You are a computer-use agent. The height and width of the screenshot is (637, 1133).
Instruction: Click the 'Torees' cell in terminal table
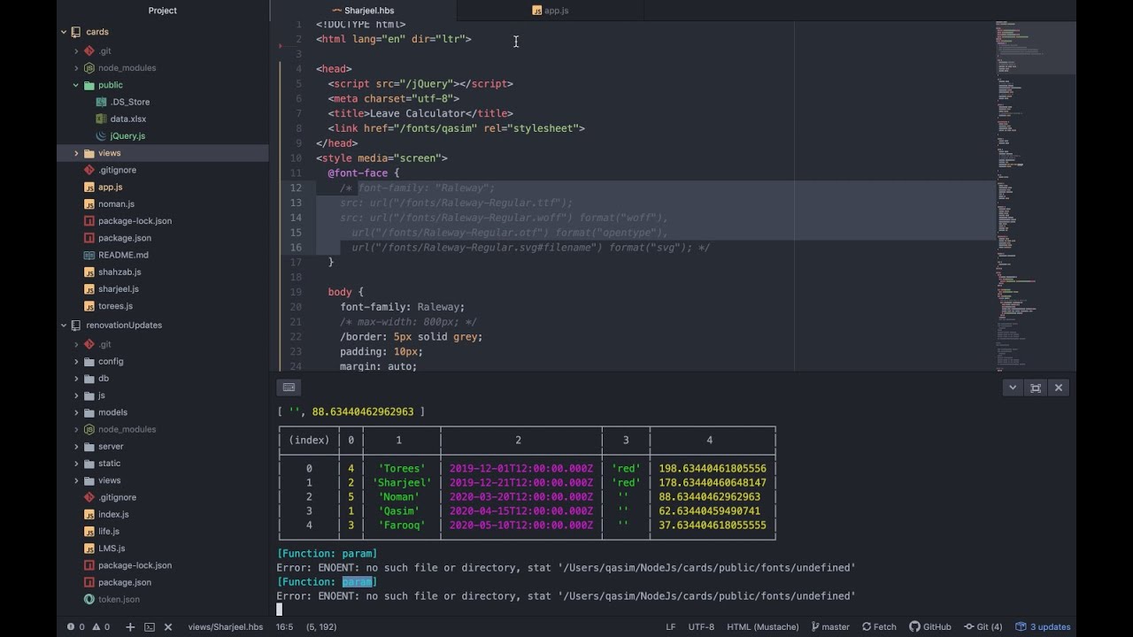click(402, 468)
